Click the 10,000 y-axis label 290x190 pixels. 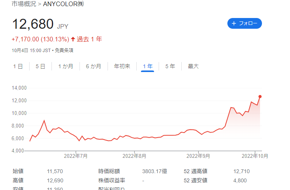pos(19,113)
